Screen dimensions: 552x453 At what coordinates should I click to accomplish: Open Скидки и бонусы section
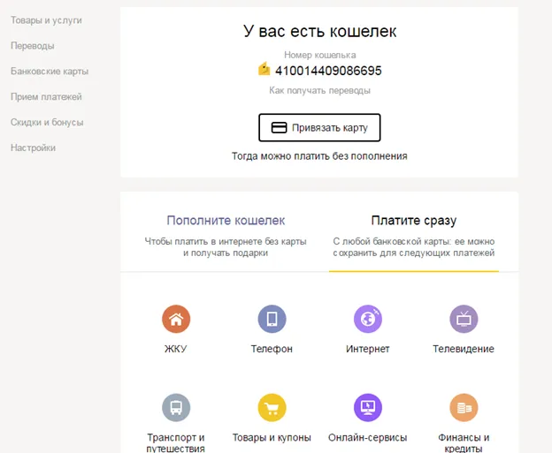(47, 122)
